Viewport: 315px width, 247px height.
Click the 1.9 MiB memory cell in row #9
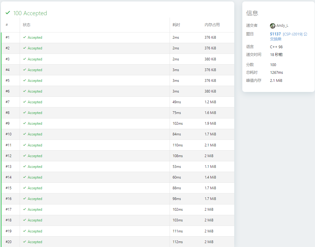(x=210, y=124)
